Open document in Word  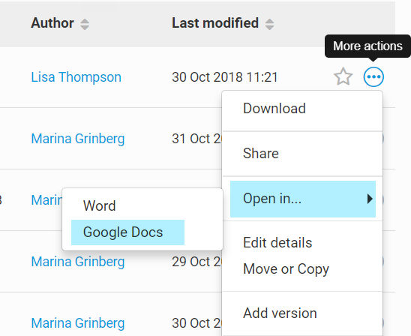(x=99, y=205)
